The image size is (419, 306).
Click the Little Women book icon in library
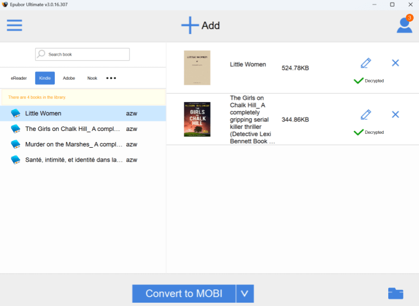[16, 113]
